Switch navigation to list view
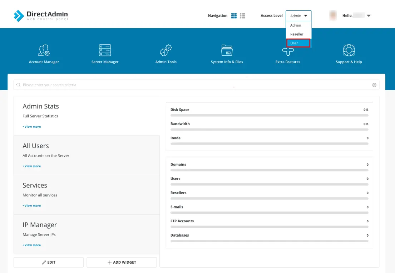Screen dimensions: 395x273 (242, 16)
